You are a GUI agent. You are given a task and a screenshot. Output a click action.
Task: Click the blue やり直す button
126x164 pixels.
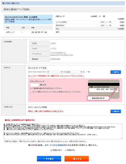[49, 159]
